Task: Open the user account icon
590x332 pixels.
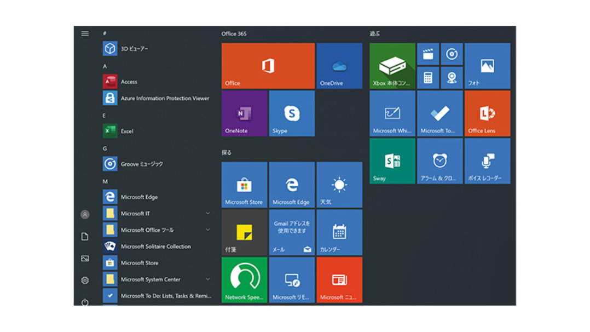Action: click(x=85, y=214)
